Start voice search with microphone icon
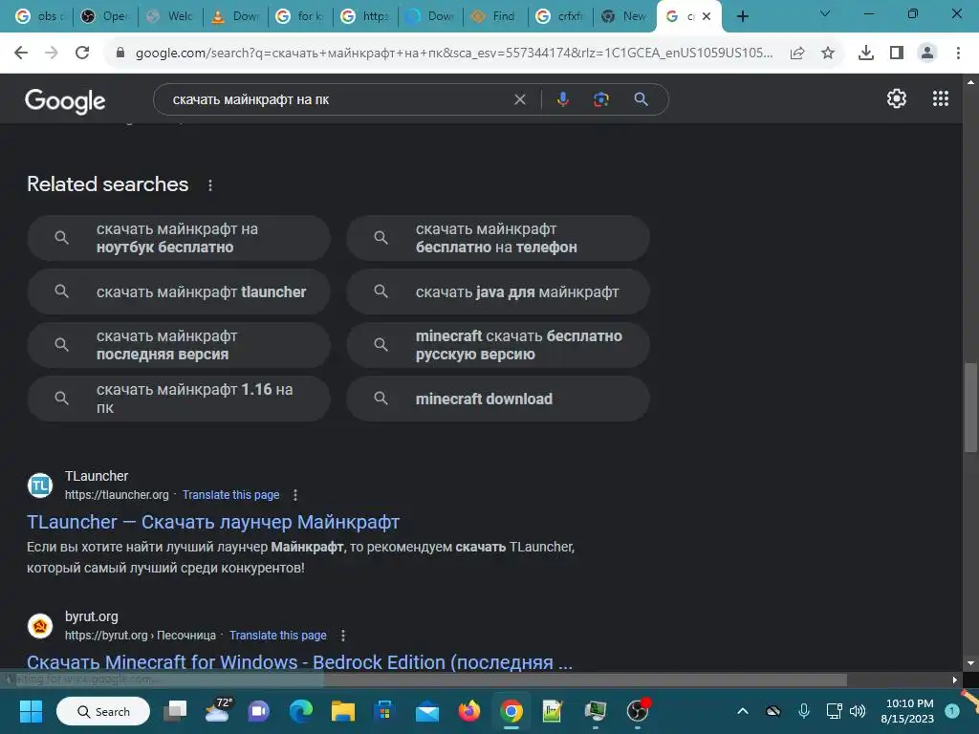The height and width of the screenshot is (734, 979). click(563, 99)
